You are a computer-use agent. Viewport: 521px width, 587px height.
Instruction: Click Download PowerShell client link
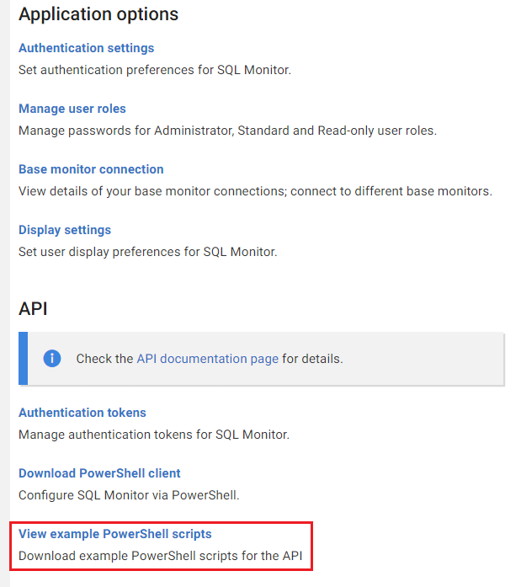click(x=99, y=473)
